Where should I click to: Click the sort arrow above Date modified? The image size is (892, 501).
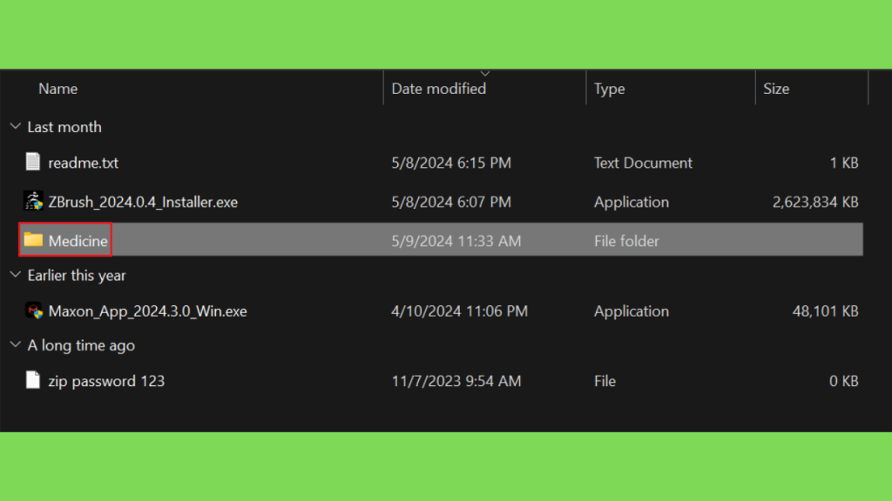[485, 74]
